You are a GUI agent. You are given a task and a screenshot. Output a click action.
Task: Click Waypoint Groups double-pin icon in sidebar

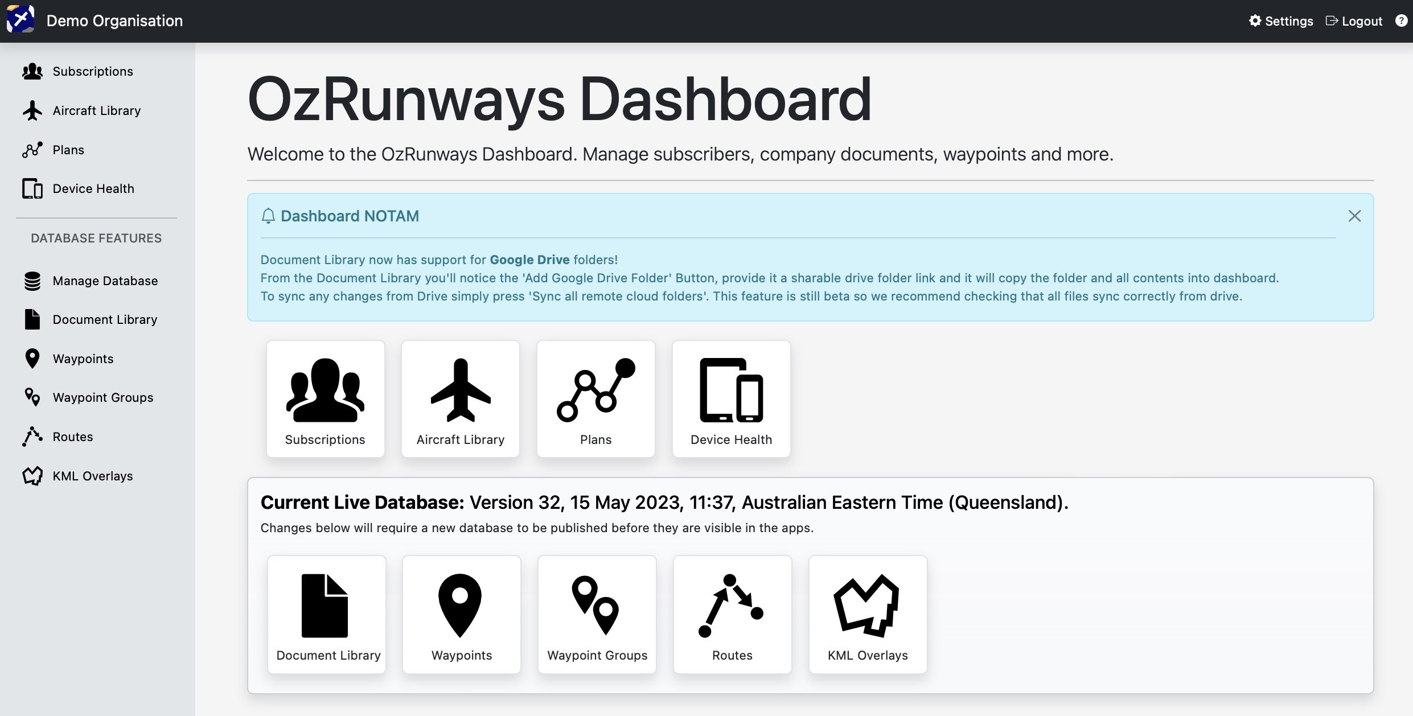coord(32,397)
